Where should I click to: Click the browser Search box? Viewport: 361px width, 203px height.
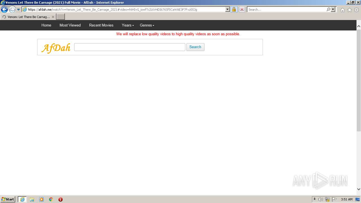287,10
